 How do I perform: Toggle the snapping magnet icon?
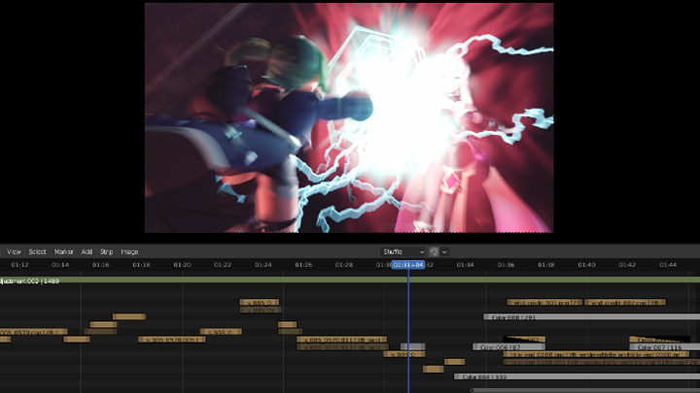(434, 251)
